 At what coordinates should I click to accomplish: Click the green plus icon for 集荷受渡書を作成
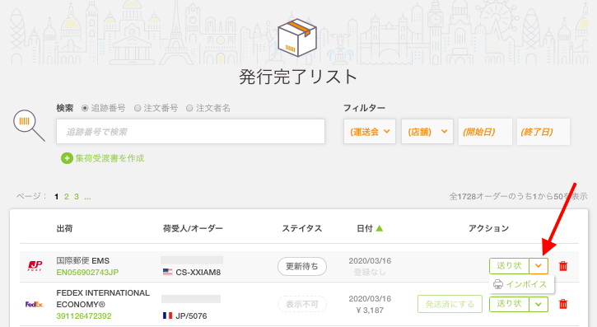pyautogui.click(x=67, y=158)
